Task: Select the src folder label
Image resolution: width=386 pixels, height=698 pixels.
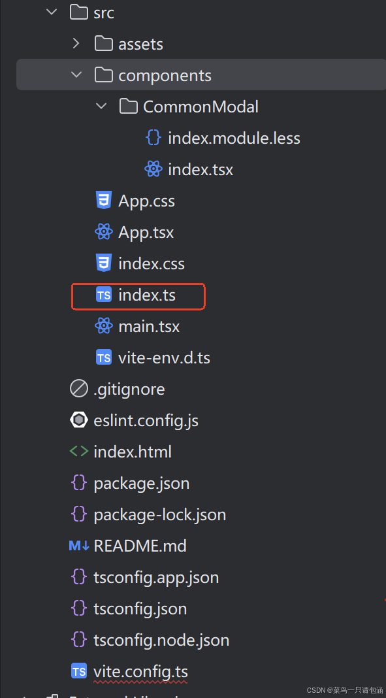Action: click(104, 13)
